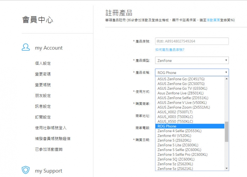Image resolution: width=247 pixels, height=177 pixels.
Task: Pick Zenfone 4V (V520KL)
Action: pyautogui.click(x=190, y=136)
